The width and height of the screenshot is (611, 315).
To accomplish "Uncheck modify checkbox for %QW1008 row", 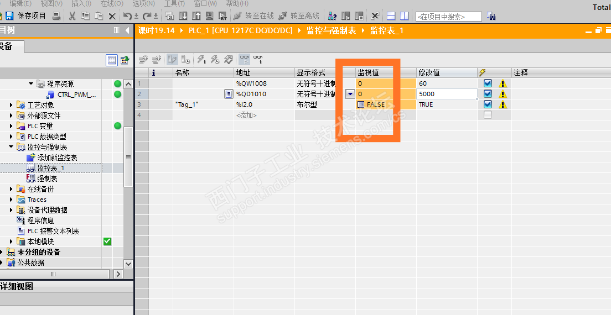I will pyautogui.click(x=488, y=83).
